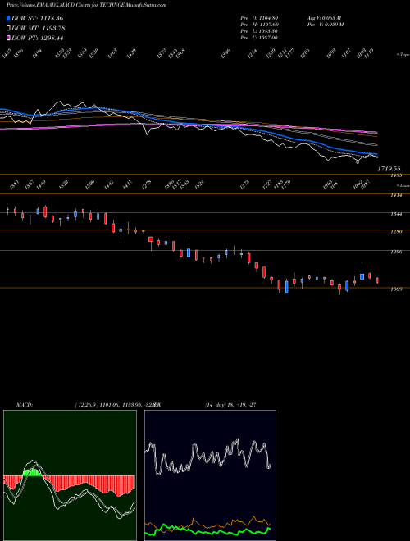Click the white DOW MT legend swatch

point(8,28)
